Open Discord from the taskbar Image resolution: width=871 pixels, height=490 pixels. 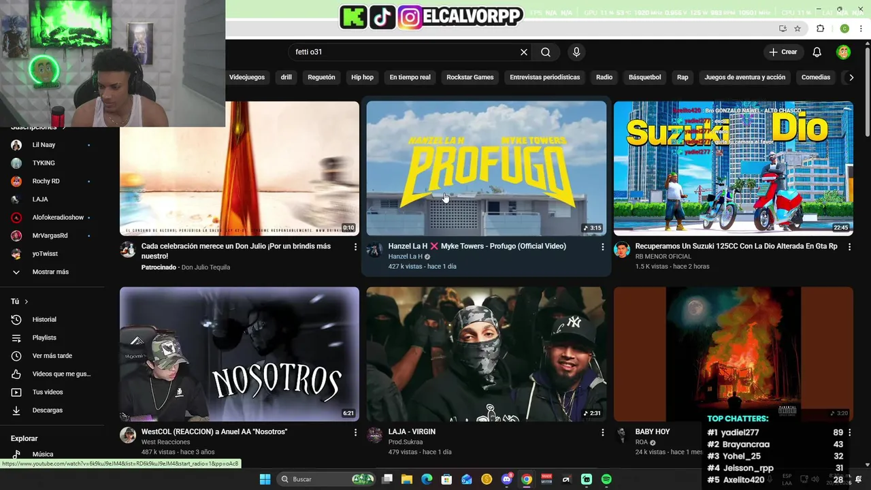tap(506, 479)
